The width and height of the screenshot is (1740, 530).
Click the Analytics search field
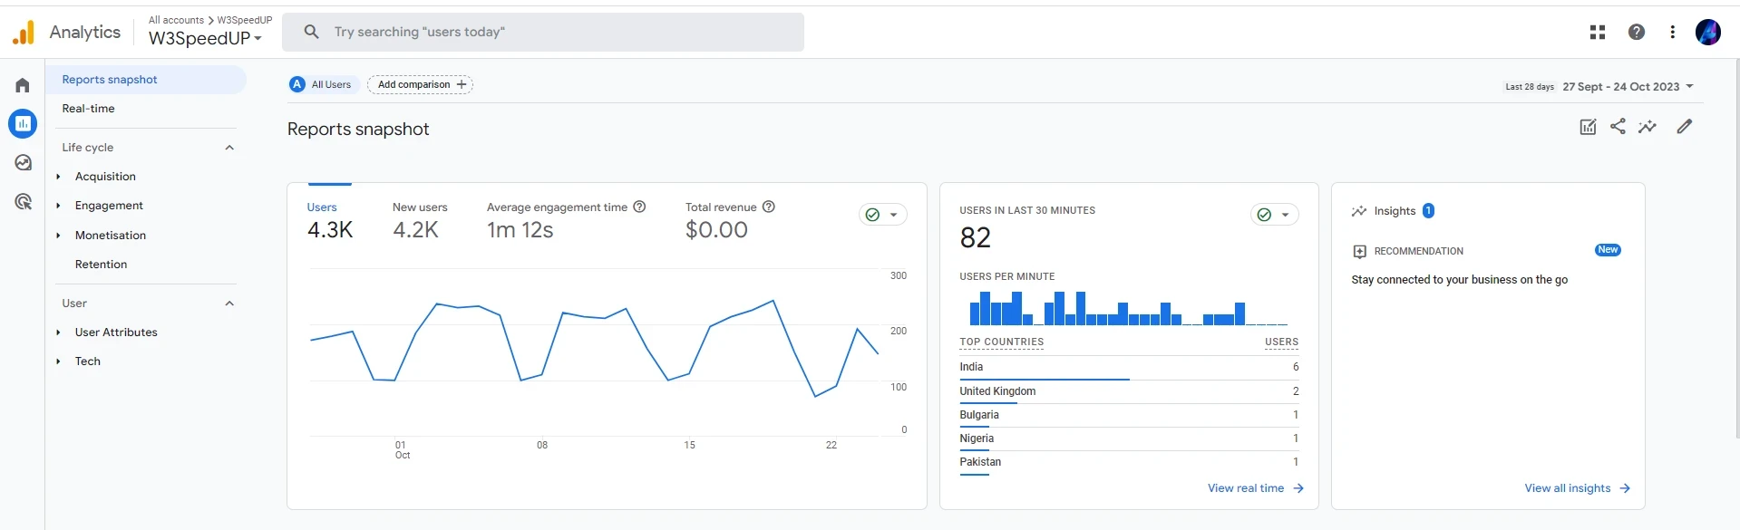point(544,33)
